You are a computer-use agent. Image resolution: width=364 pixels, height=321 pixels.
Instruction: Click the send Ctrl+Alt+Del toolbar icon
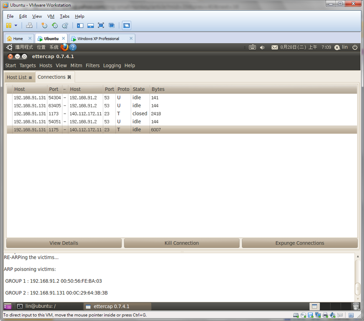point(29,26)
